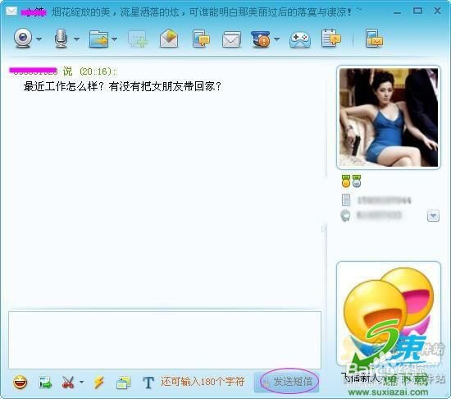Image resolution: width=451 pixels, height=399 pixels.
Task: Open webcam options dropdown arrow
Action: (x=39, y=39)
